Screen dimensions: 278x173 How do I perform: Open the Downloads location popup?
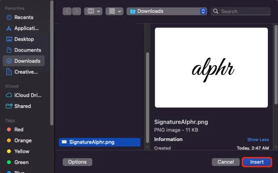(167, 11)
